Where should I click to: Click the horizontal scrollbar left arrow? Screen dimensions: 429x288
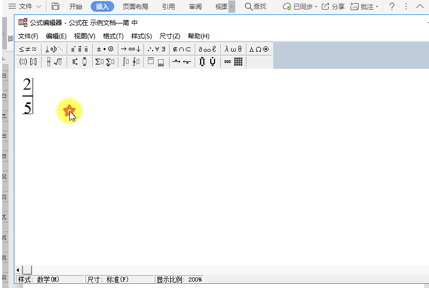(x=19, y=270)
